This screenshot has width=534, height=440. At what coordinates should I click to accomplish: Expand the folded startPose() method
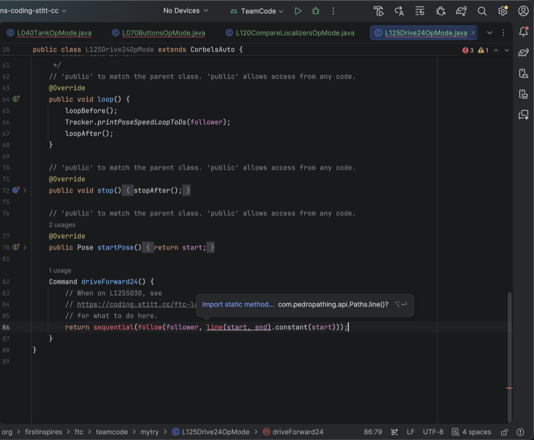pos(25,248)
